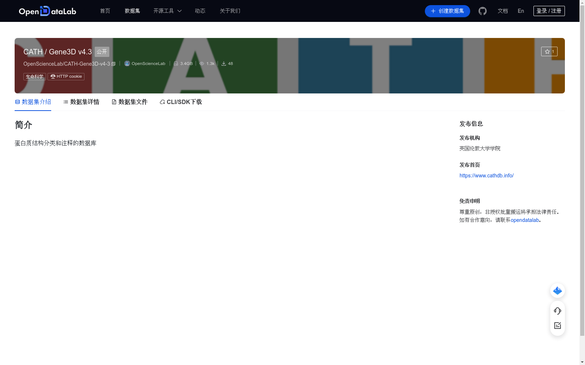The height and width of the screenshot is (365, 585).
Task: Copy the OpenScienceLab/CATH-Gene3D-v4-3 dataset name
Action: [x=113, y=64]
